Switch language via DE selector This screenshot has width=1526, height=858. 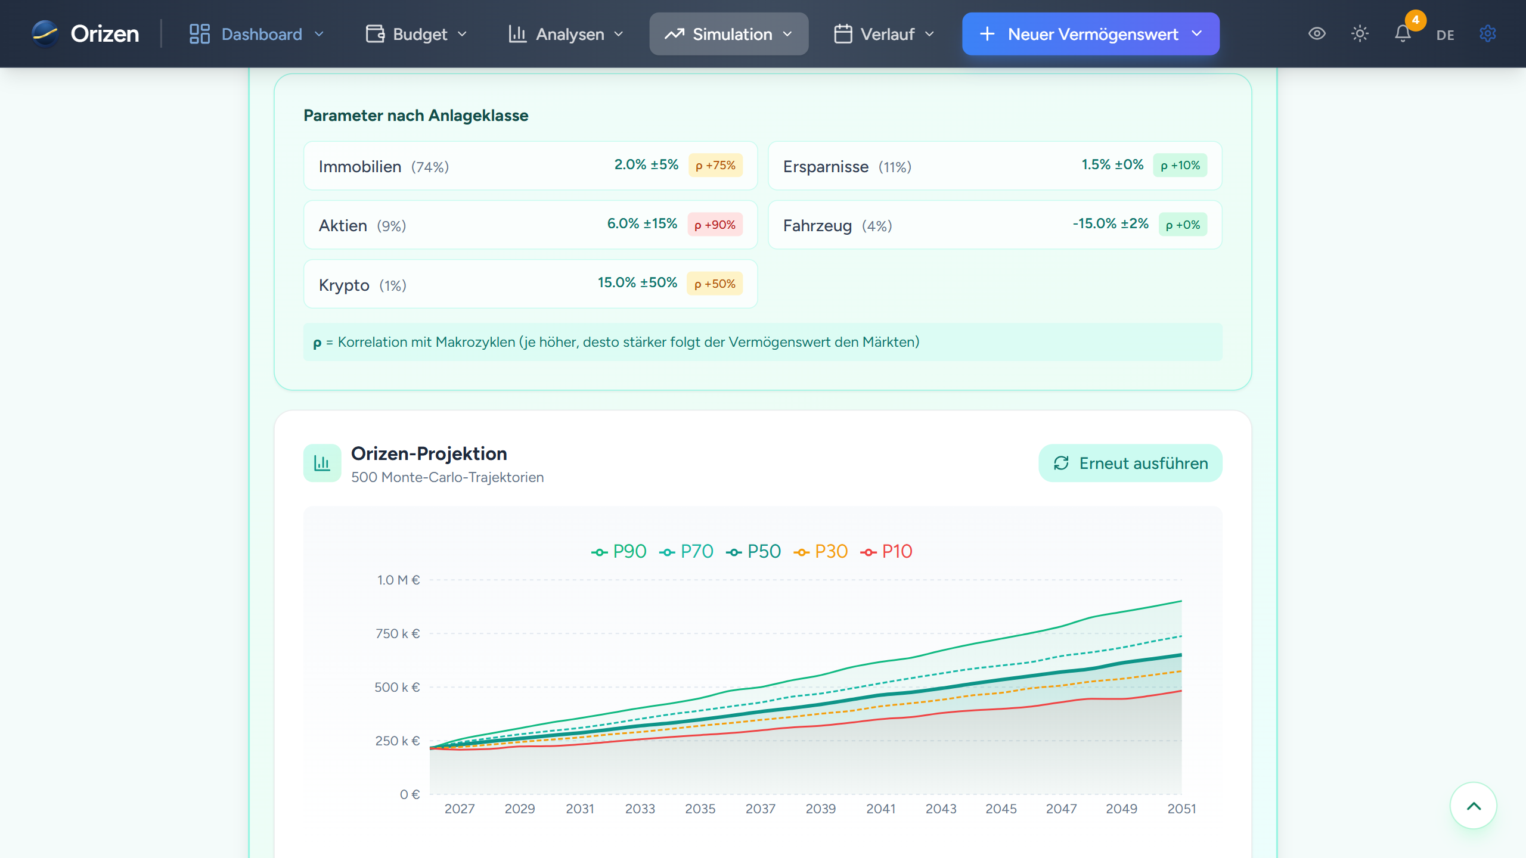(1445, 35)
